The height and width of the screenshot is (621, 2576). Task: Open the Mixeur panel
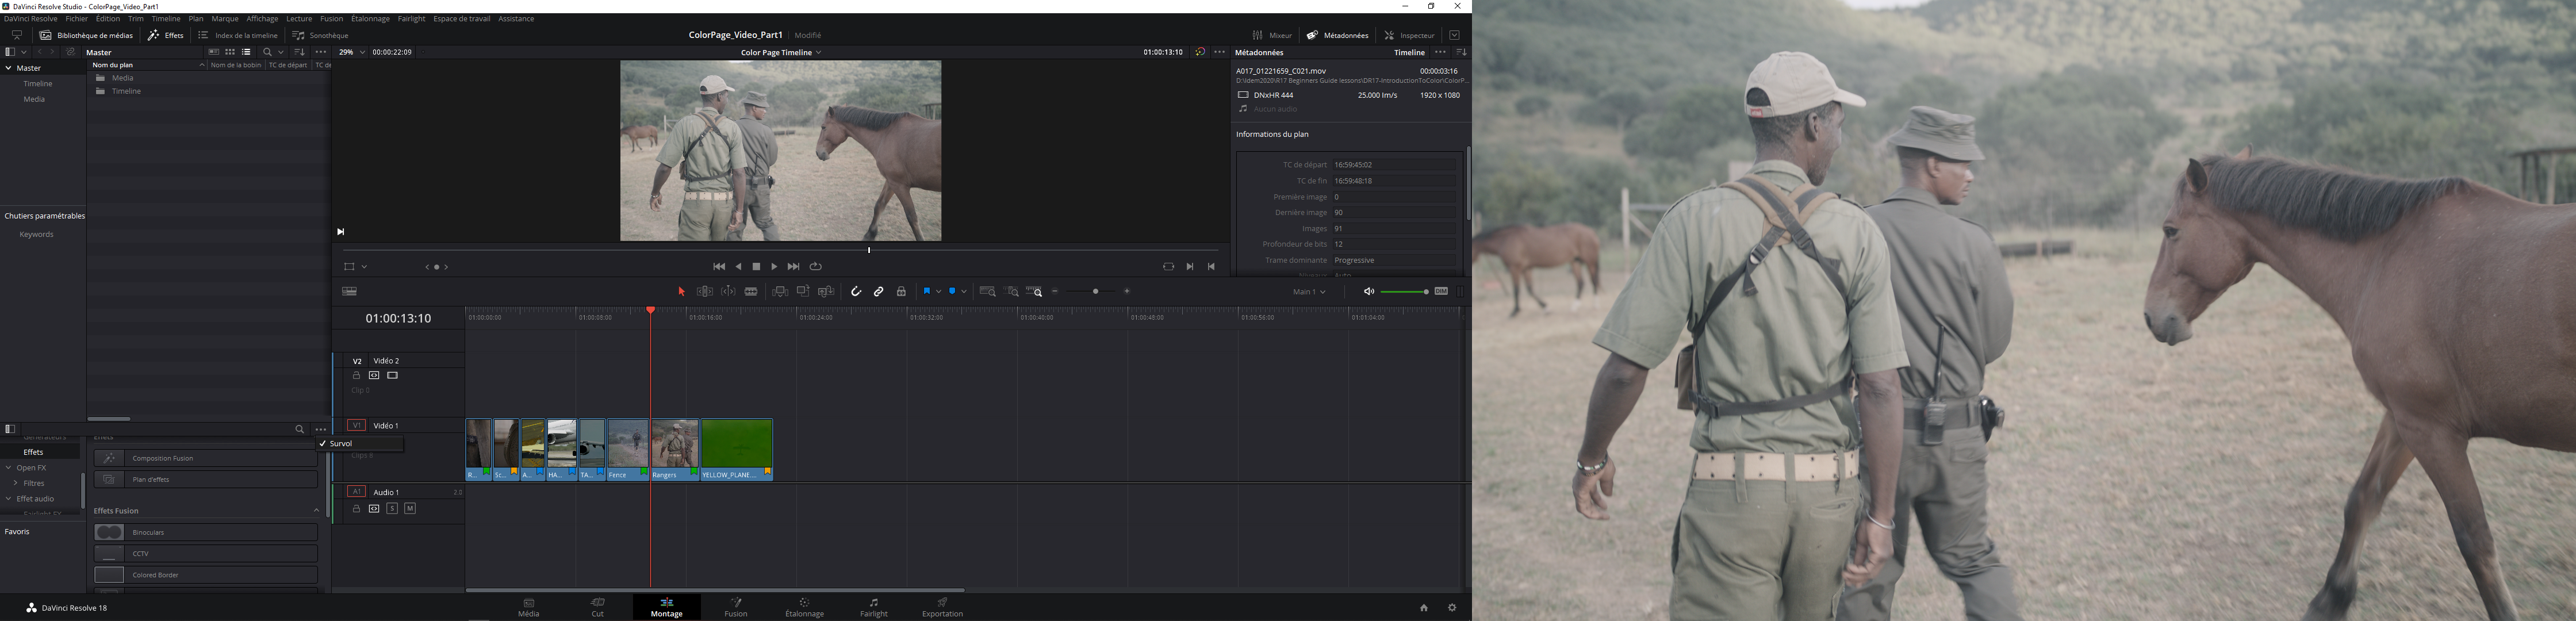[x=1273, y=35]
